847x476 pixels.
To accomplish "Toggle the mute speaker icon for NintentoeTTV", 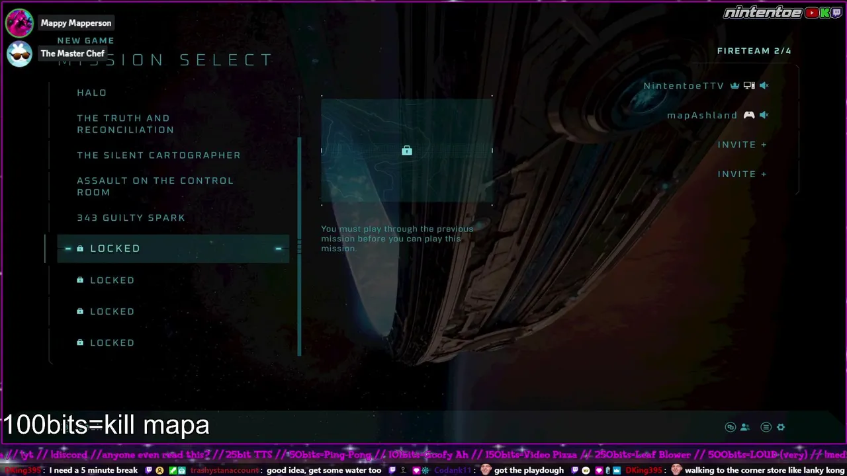I will coord(764,85).
